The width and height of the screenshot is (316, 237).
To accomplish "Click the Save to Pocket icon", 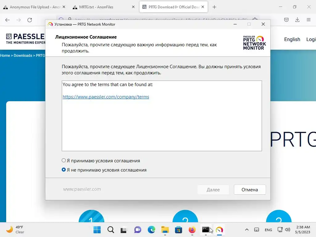I will coord(286,20).
